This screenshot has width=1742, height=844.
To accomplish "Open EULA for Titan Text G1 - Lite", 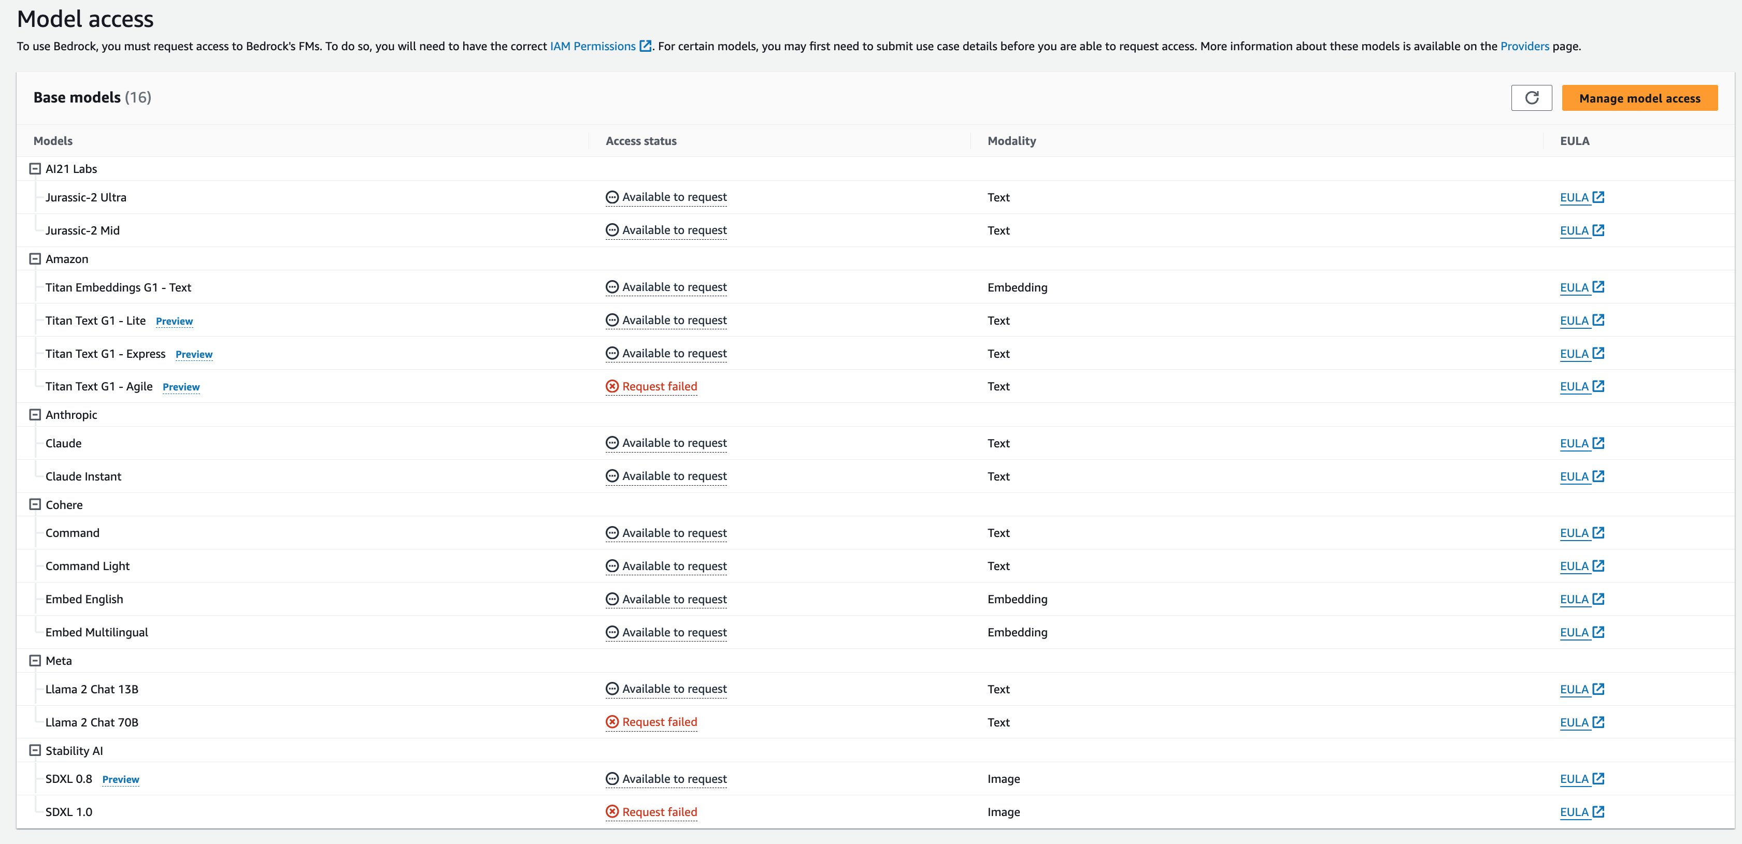I will [x=1582, y=321].
